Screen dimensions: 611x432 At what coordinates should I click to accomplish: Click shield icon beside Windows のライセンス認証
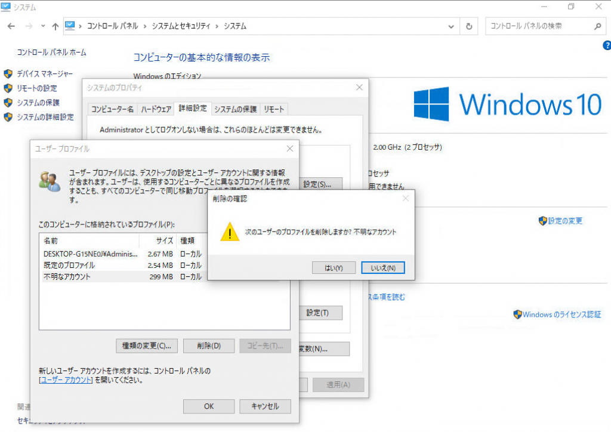tap(517, 314)
